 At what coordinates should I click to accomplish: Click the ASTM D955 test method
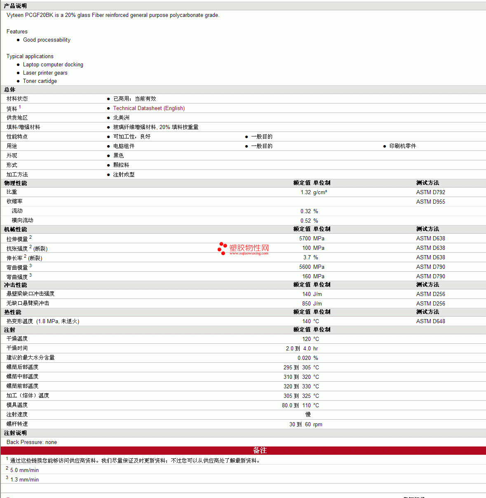[x=431, y=202]
